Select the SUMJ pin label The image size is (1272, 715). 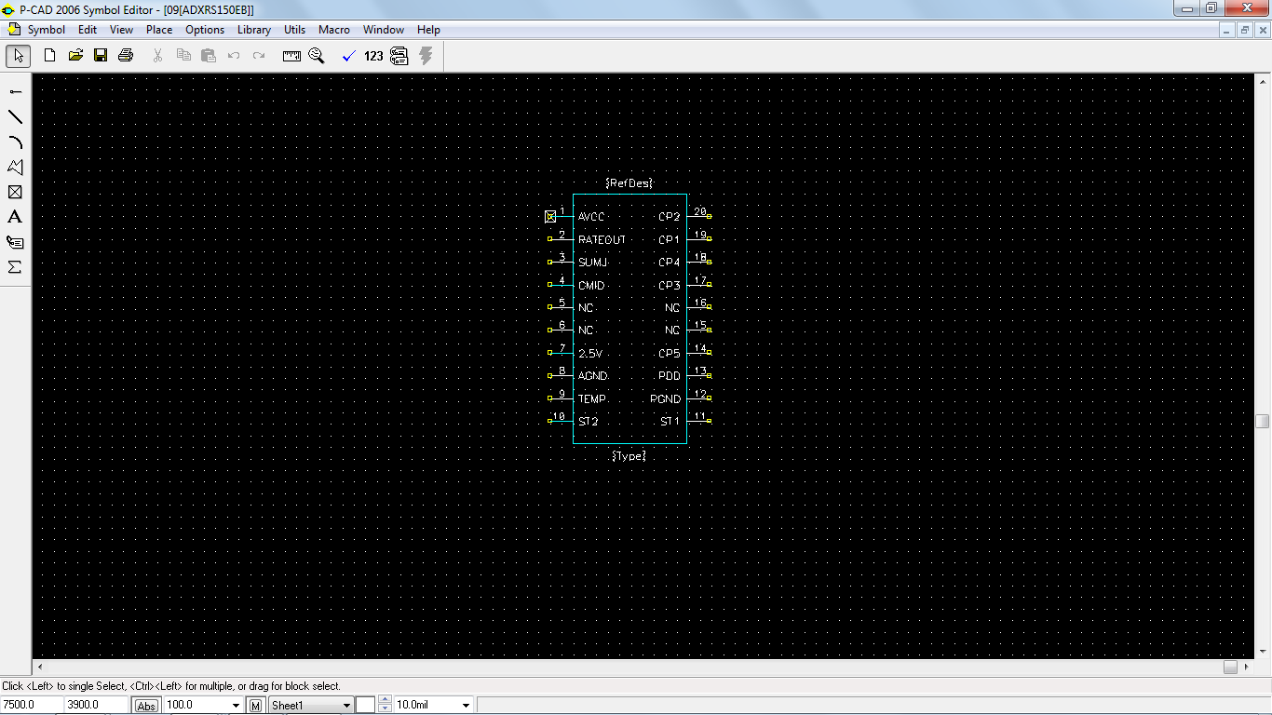click(592, 263)
